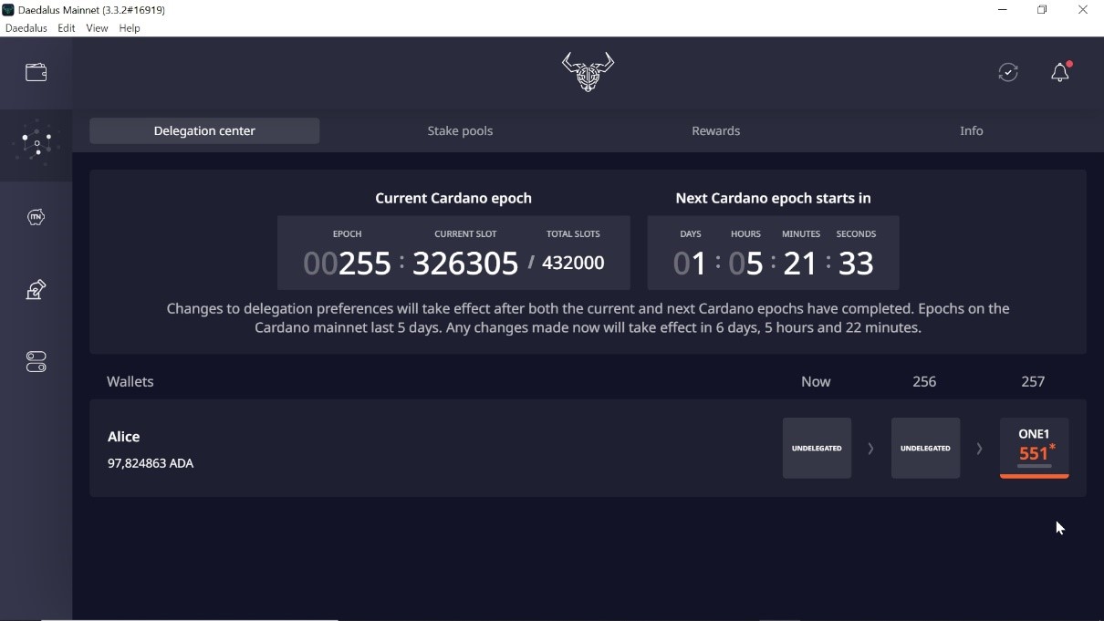Open the Daedalus menu
Screen dimensions: 1104x621
(x=26, y=28)
